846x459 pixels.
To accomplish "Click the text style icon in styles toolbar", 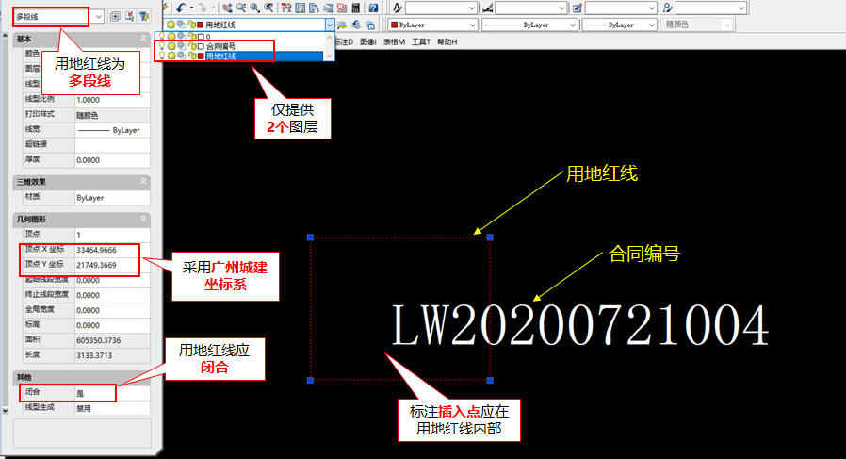I will [x=399, y=8].
